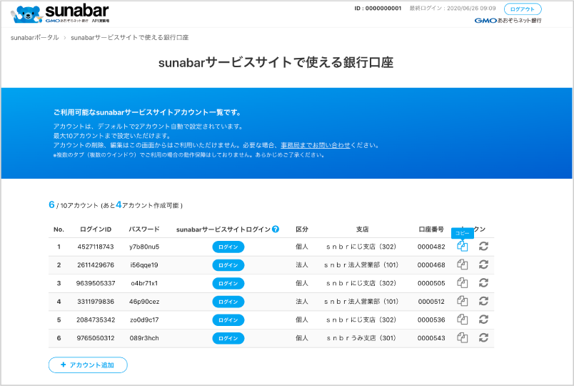The height and width of the screenshot is (386, 574).
Task: Select password y7b80nu5
Action: 144,247
